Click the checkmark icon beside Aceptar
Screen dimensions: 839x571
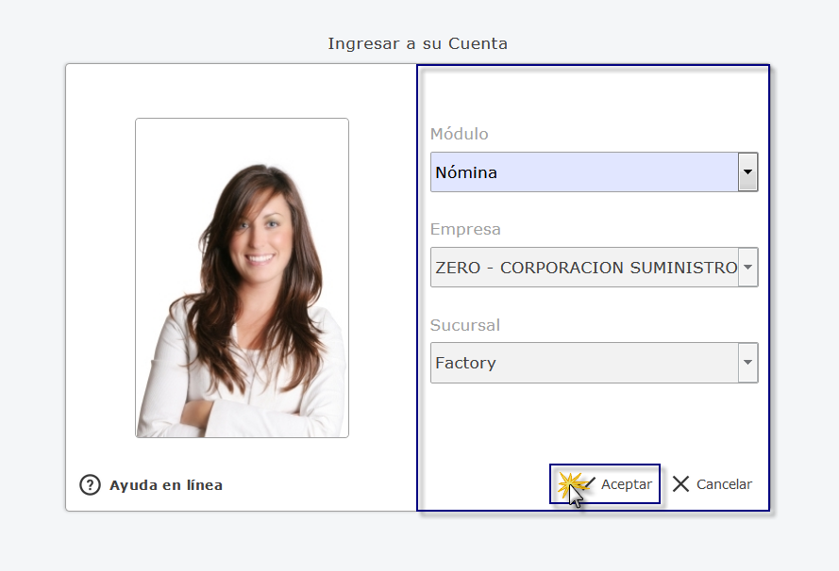[x=586, y=484]
